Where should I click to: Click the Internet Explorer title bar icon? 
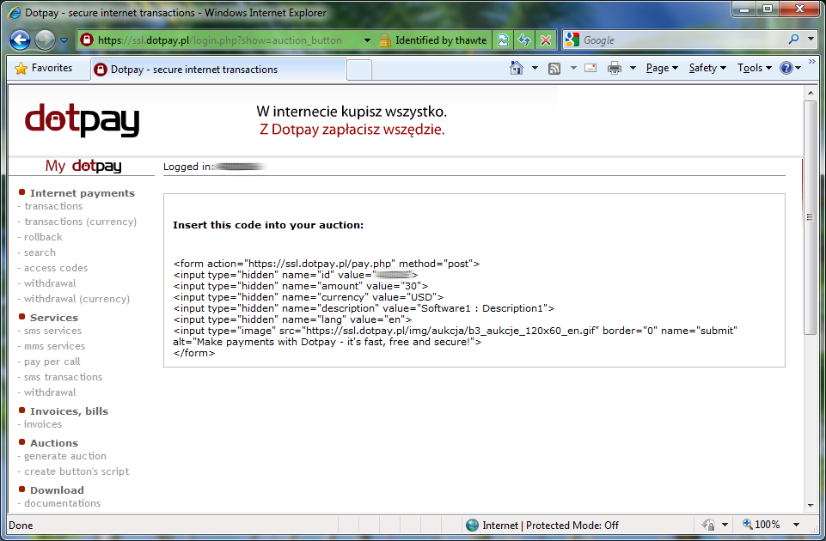(x=15, y=13)
